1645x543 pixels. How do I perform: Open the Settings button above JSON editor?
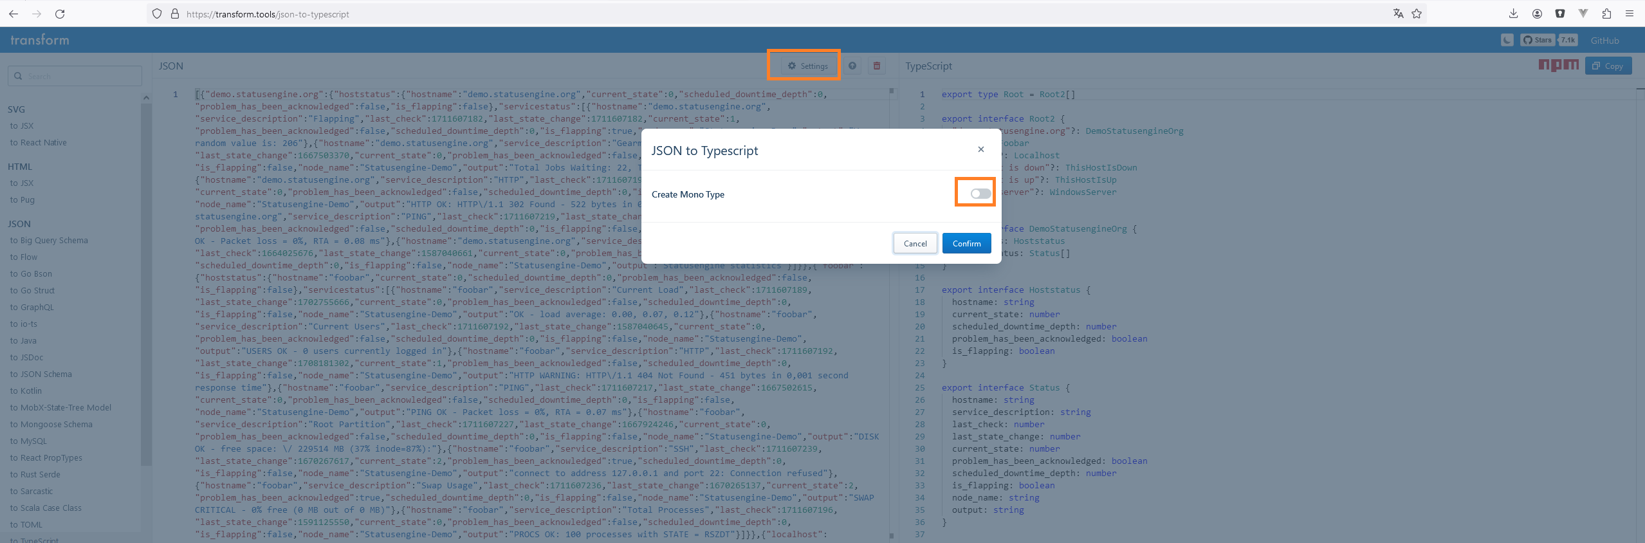(x=808, y=66)
